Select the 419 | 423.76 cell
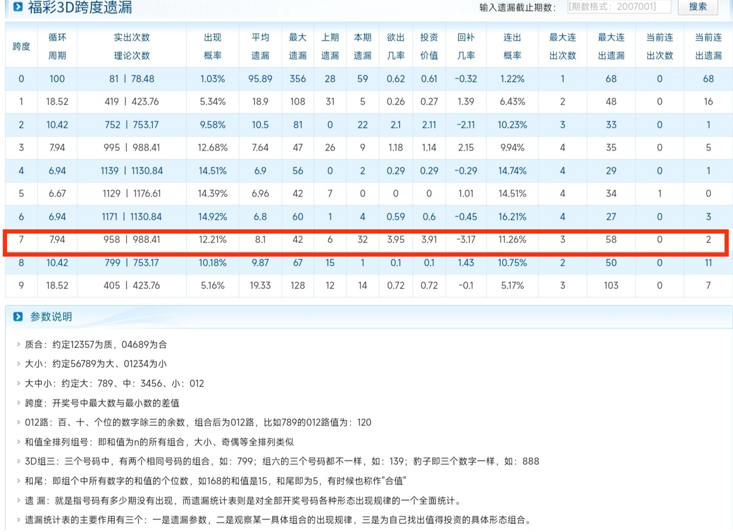The height and width of the screenshot is (532, 733). pos(132,102)
